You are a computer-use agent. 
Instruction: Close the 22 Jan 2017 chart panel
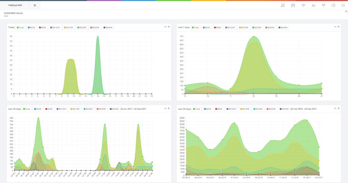point(169,108)
